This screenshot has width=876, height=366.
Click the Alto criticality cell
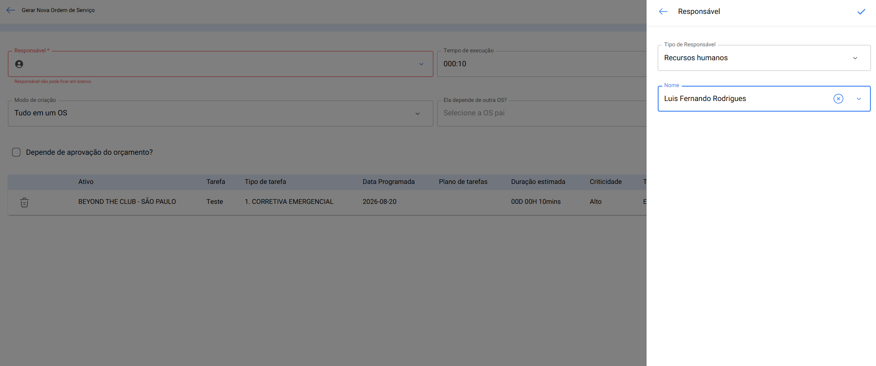tap(596, 202)
